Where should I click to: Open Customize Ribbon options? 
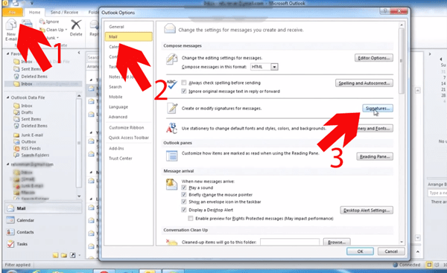coord(127,127)
